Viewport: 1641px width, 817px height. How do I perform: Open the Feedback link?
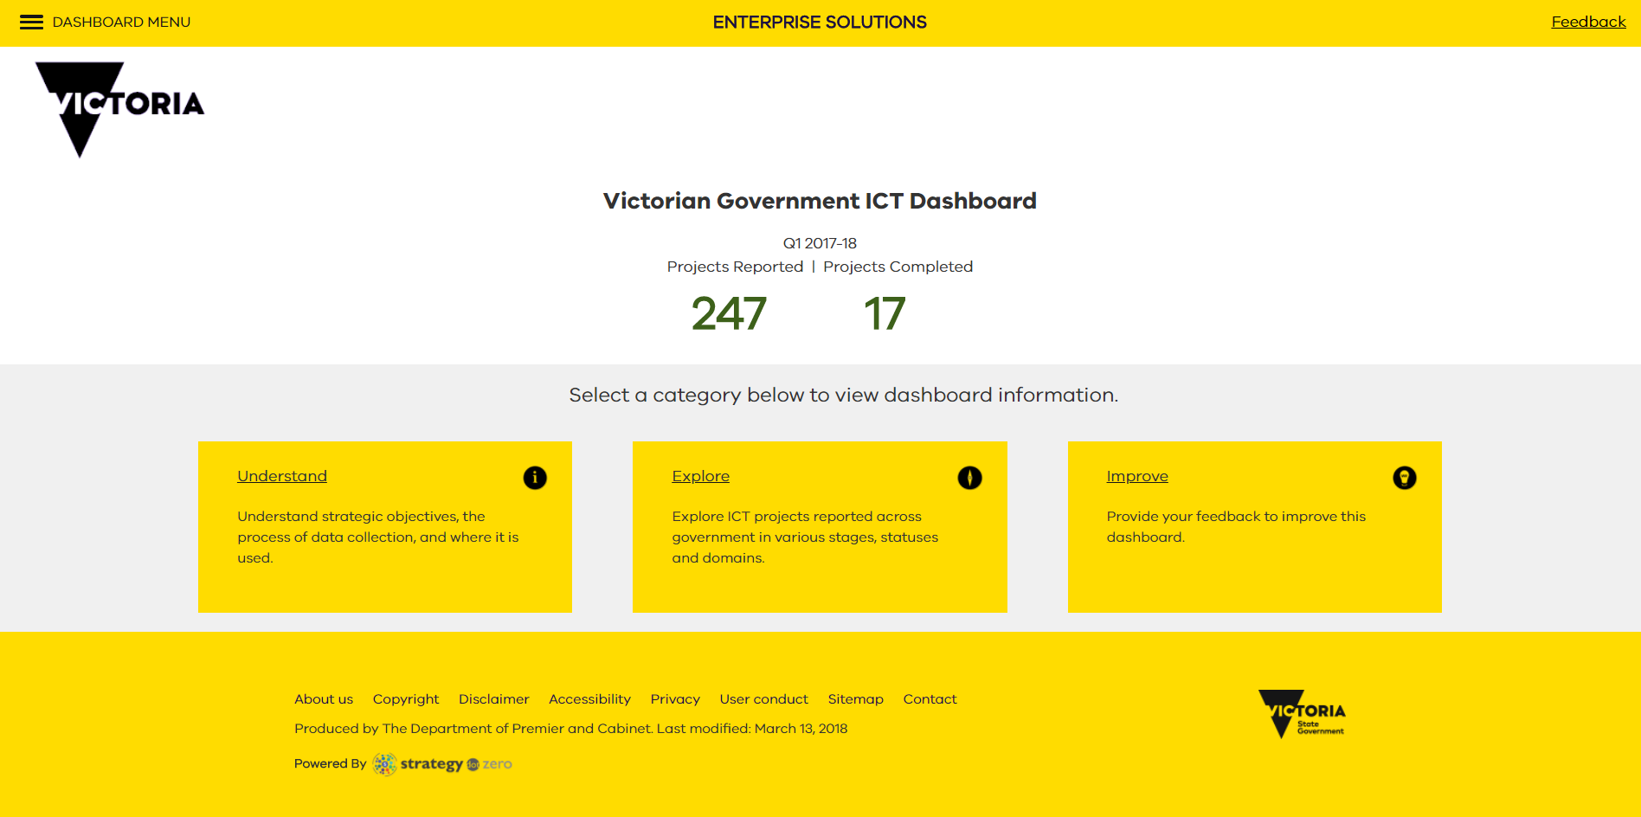[1588, 22]
